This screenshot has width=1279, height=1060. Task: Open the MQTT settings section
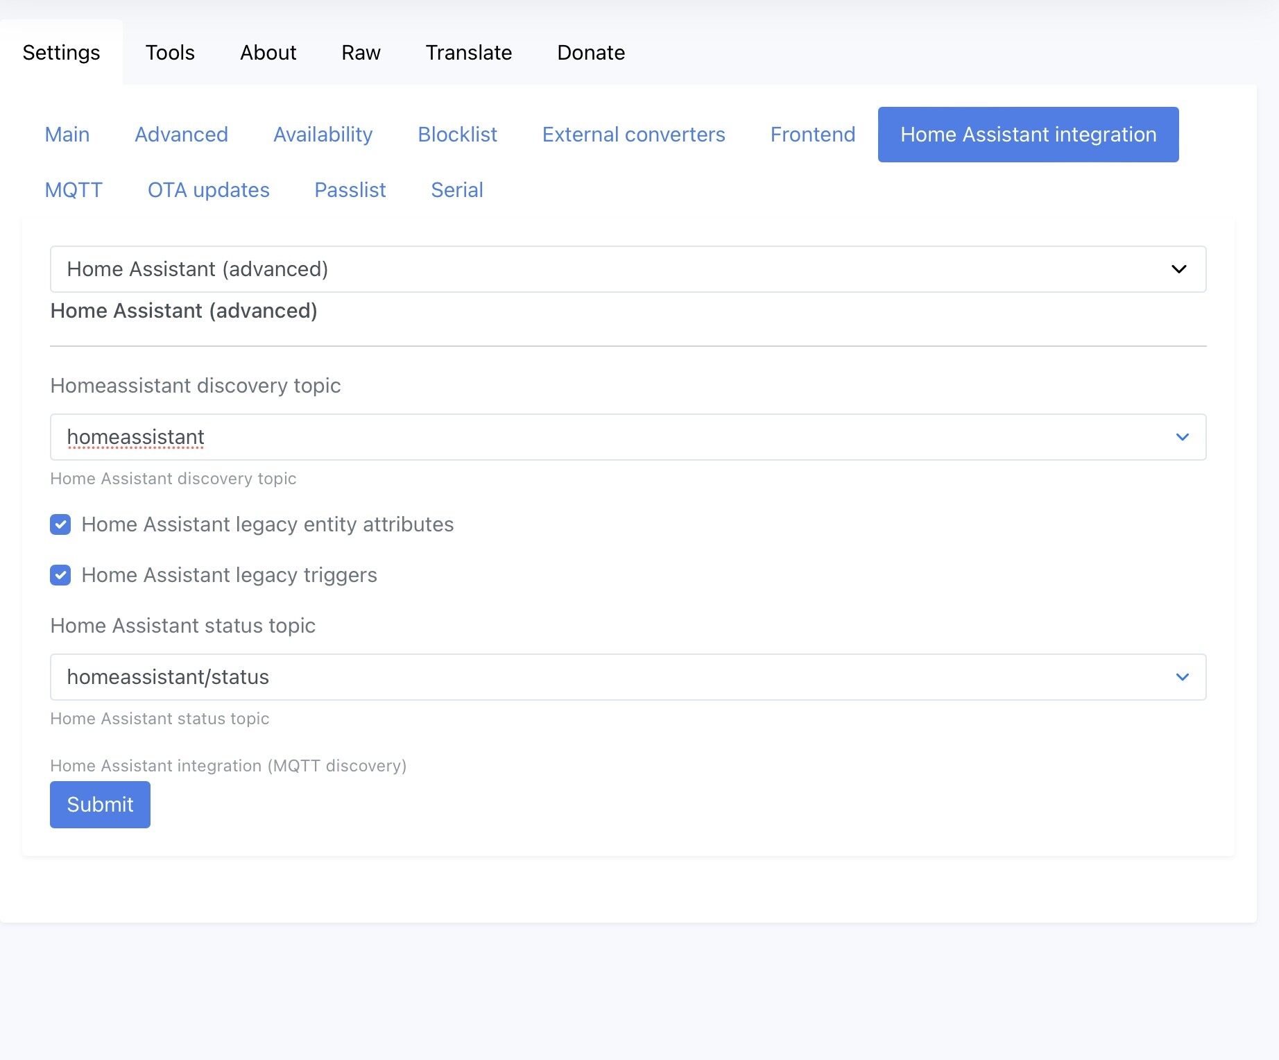74,189
